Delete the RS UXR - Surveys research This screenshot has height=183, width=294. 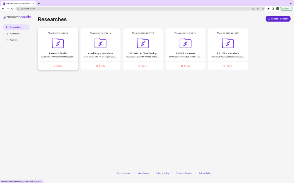coord(186,66)
